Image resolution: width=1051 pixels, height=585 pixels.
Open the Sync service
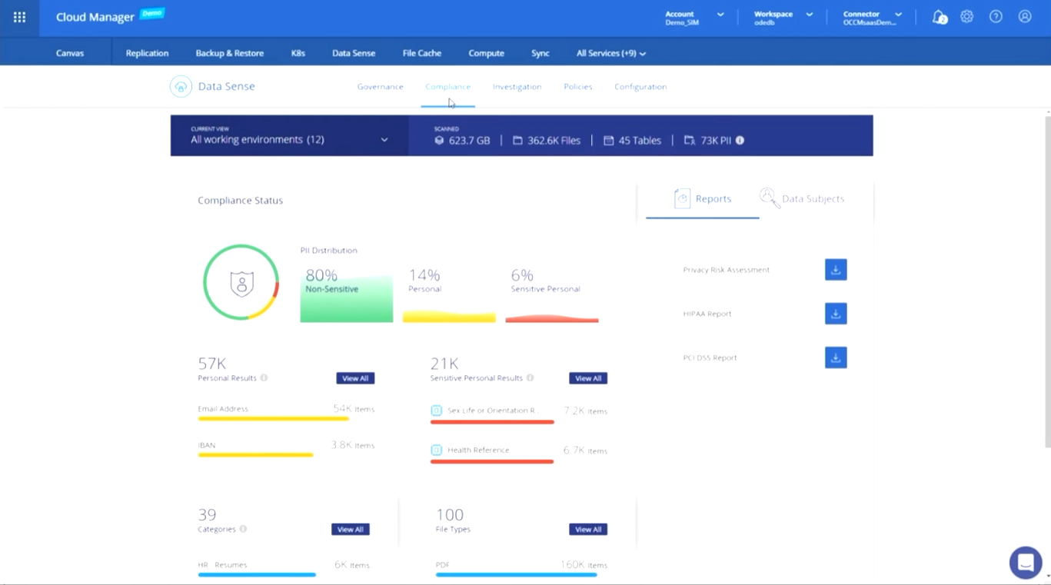(540, 53)
